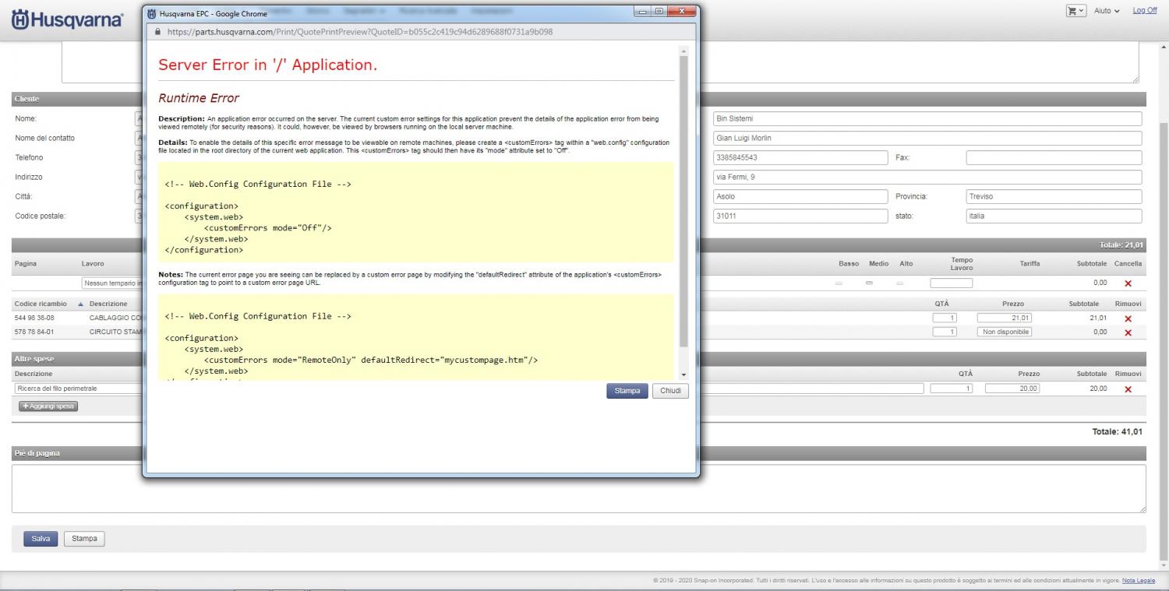Click the expense quantity field in Altre spese
This screenshot has height=591, width=1169.
pyautogui.click(x=951, y=389)
